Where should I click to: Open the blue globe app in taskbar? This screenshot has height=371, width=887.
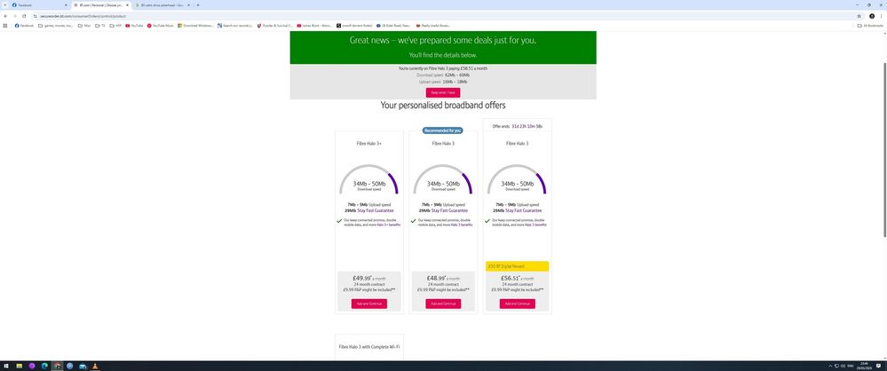pyautogui.click(x=69, y=366)
